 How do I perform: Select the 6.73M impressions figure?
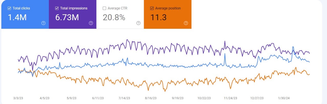pyautogui.click(x=67, y=17)
